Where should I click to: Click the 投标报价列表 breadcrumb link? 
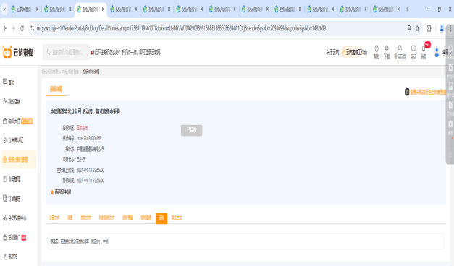71,72
